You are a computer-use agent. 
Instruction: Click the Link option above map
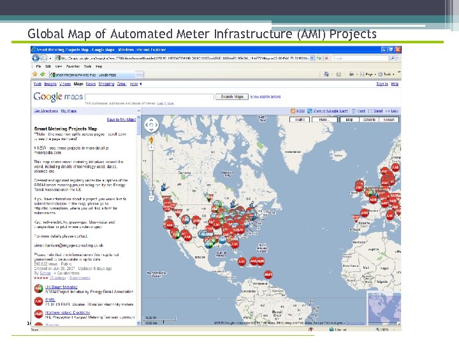(x=395, y=111)
